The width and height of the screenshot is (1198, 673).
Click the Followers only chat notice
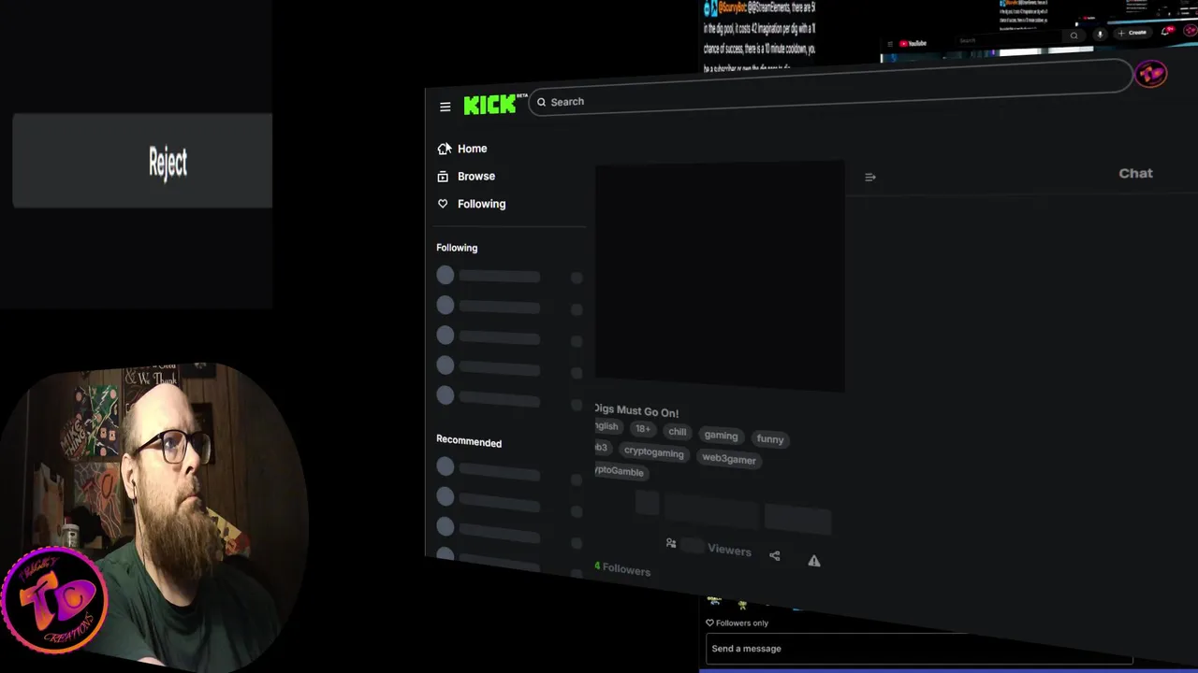[737, 623]
